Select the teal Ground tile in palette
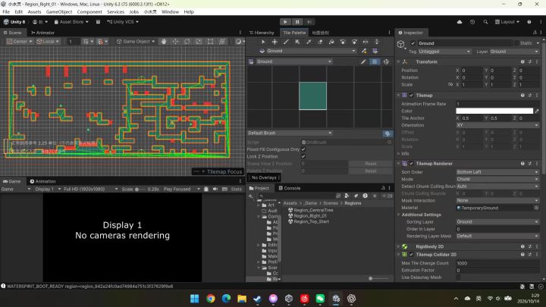The height and width of the screenshot is (307, 546). (312, 96)
